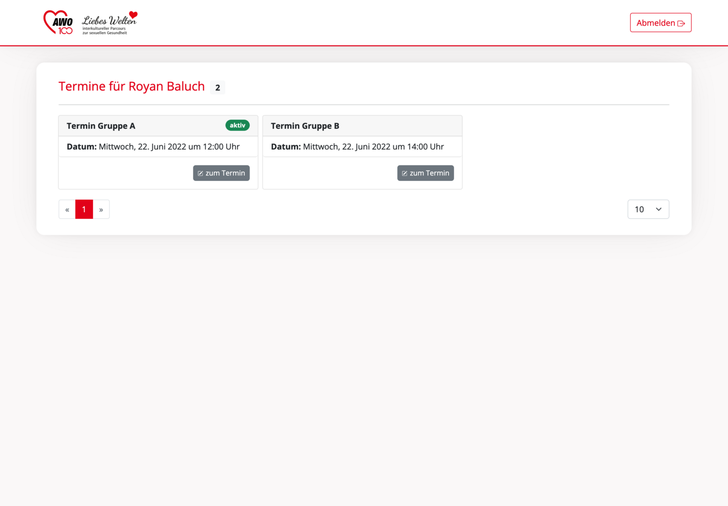
Task: Click the green aktiv badge
Action: click(237, 125)
